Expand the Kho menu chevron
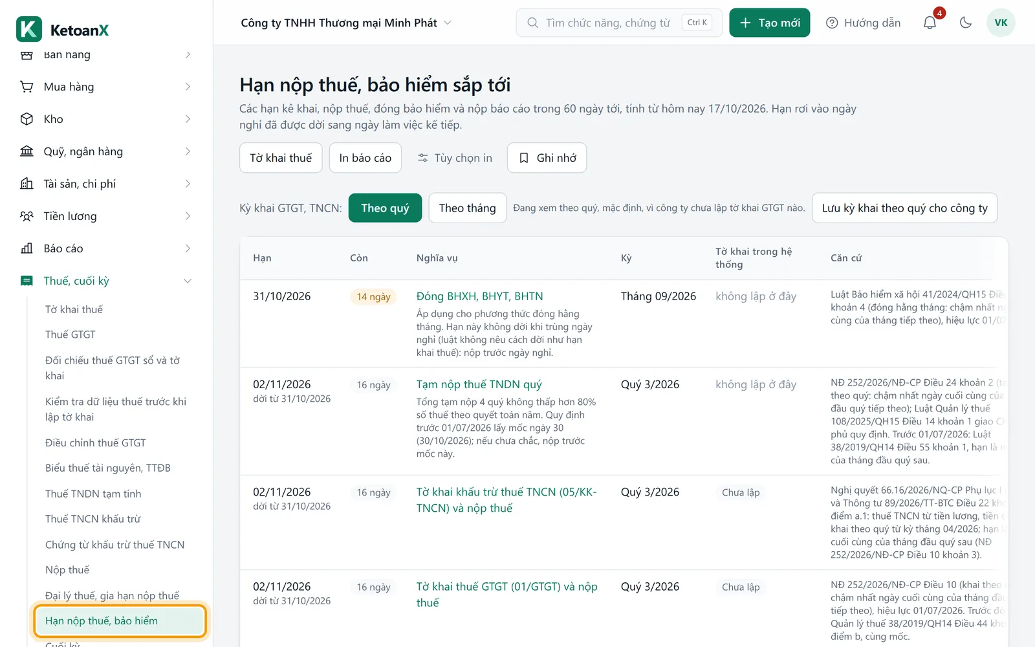 [188, 119]
